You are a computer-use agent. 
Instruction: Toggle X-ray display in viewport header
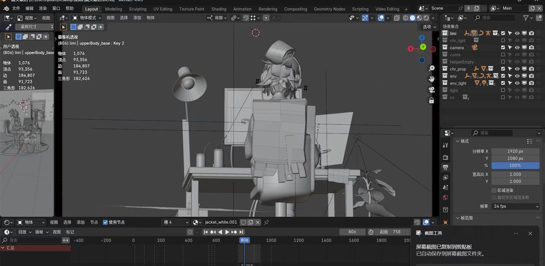397,18
